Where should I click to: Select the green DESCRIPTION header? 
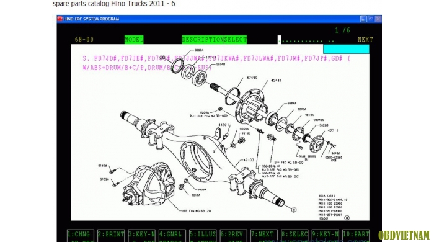tap(203, 40)
